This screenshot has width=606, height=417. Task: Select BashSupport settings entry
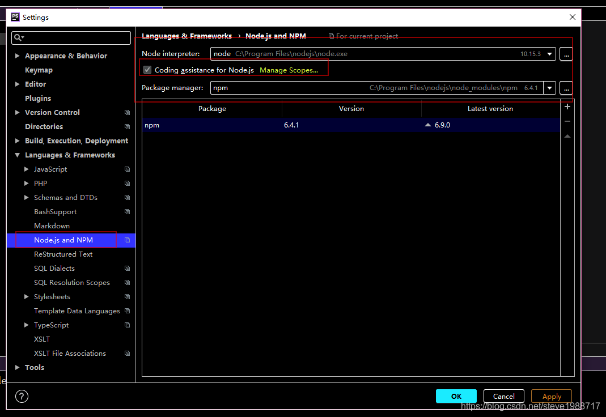[55, 211]
